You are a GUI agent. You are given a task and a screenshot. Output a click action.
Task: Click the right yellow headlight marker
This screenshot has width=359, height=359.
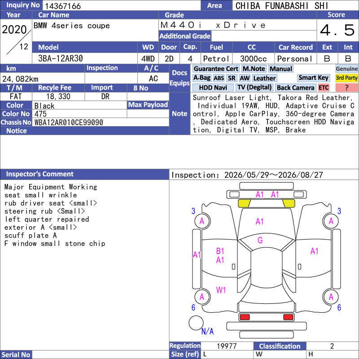click(289, 203)
